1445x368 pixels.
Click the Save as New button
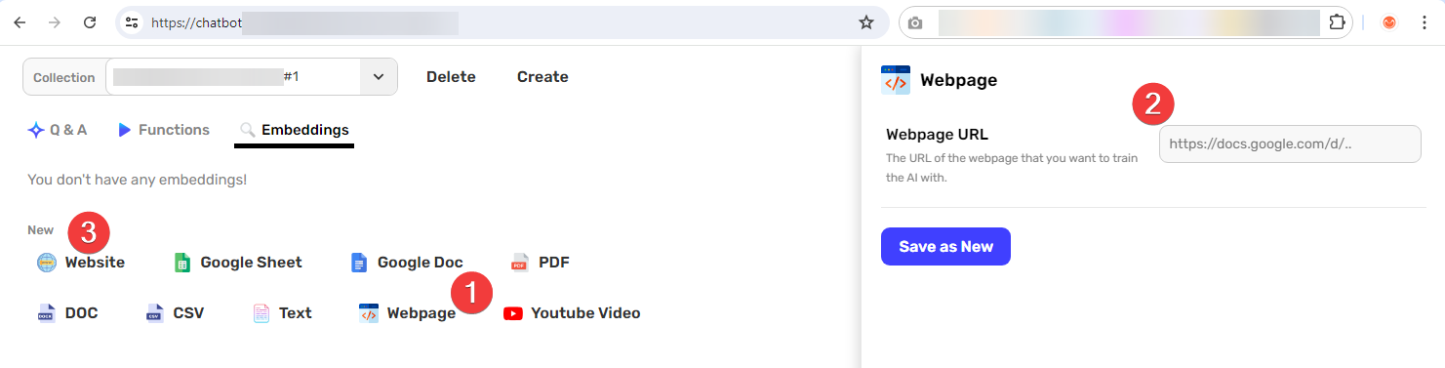[945, 246]
